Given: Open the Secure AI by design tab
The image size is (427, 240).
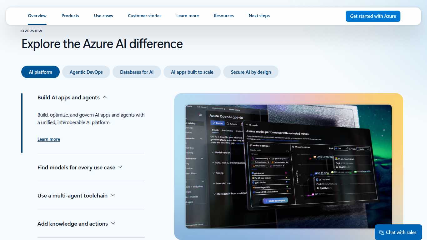Looking at the screenshot, I should coord(251,72).
